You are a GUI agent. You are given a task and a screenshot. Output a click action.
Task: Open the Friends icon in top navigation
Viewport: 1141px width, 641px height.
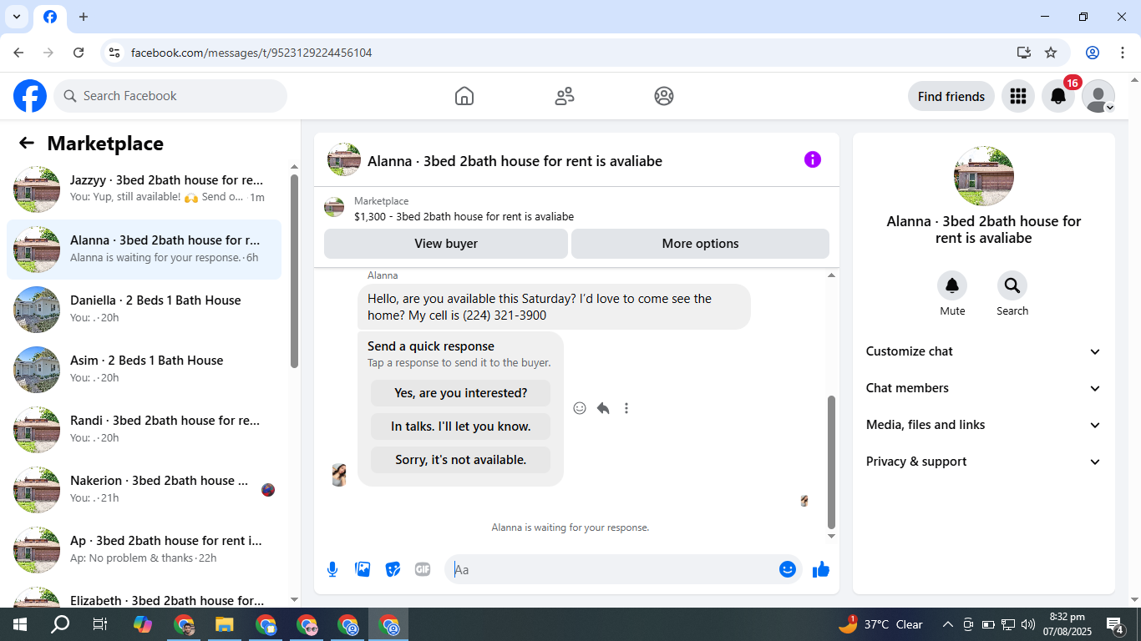pos(565,96)
